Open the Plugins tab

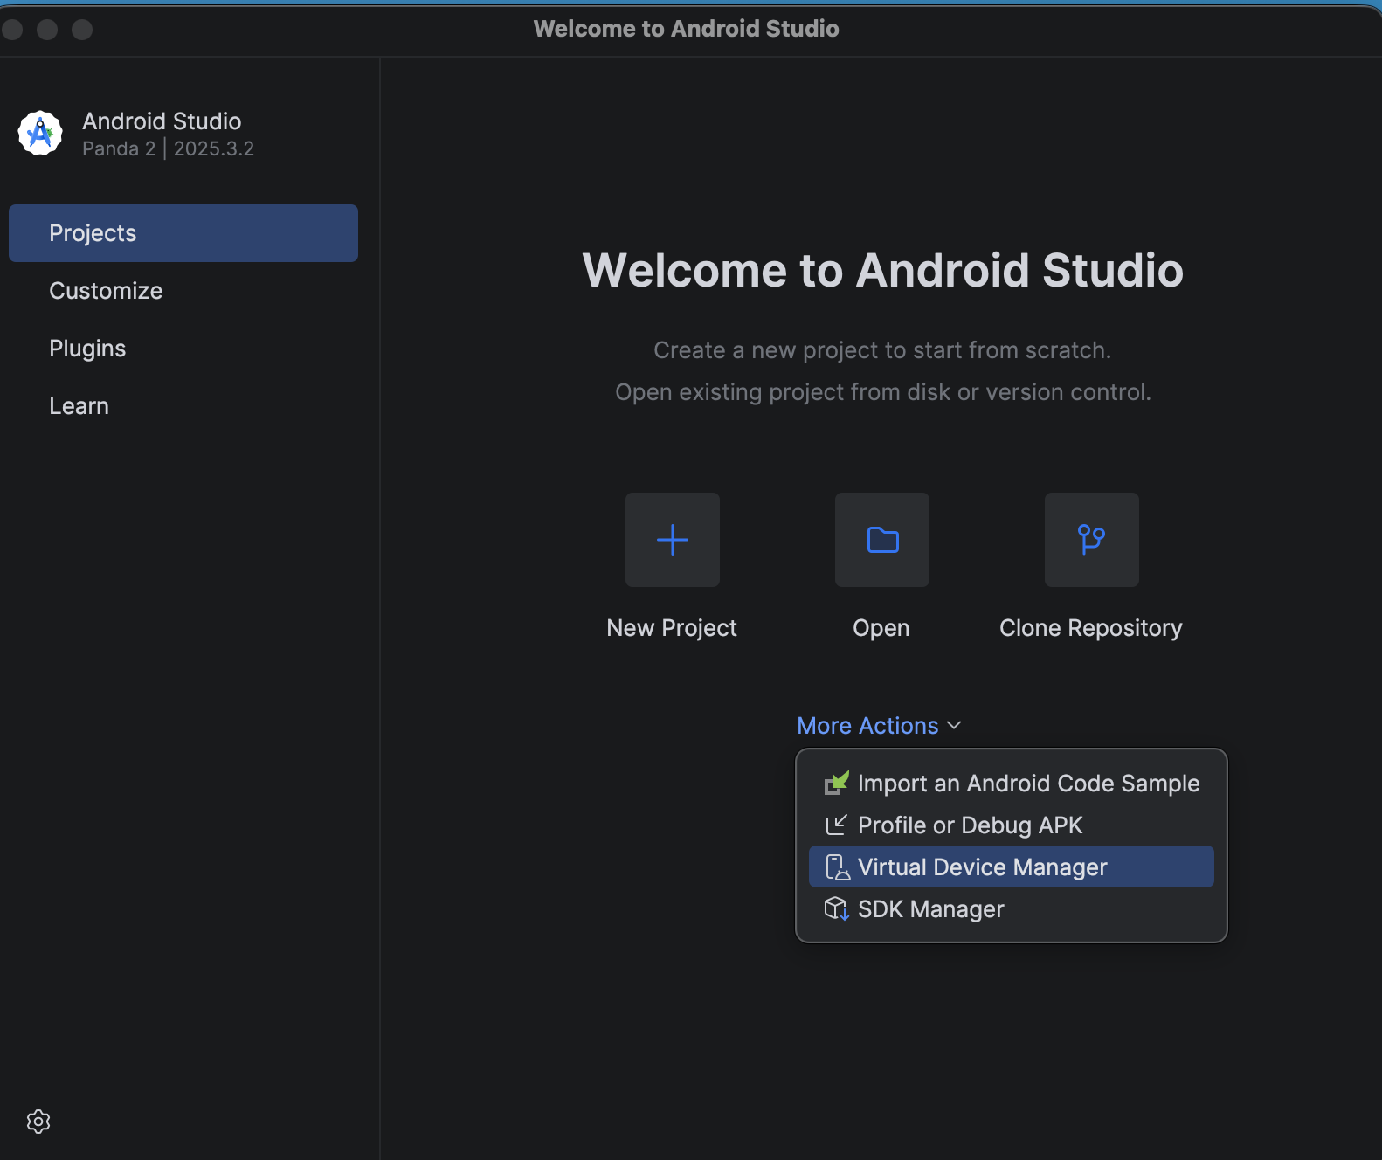[183, 349]
